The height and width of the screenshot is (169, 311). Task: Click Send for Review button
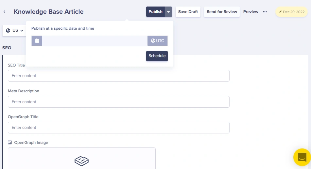222,12
